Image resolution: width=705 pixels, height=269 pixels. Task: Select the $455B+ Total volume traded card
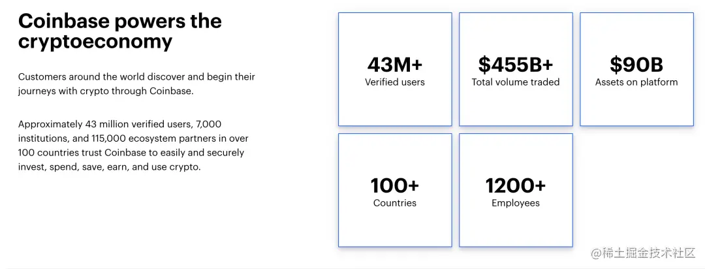tap(516, 69)
